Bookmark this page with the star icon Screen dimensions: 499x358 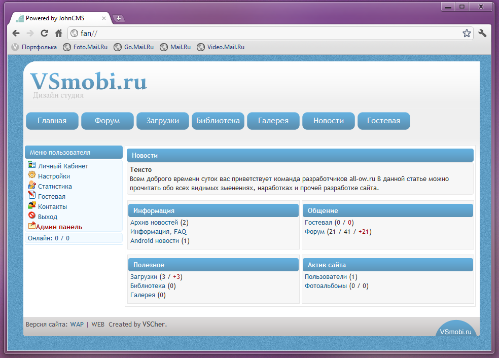point(467,33)
